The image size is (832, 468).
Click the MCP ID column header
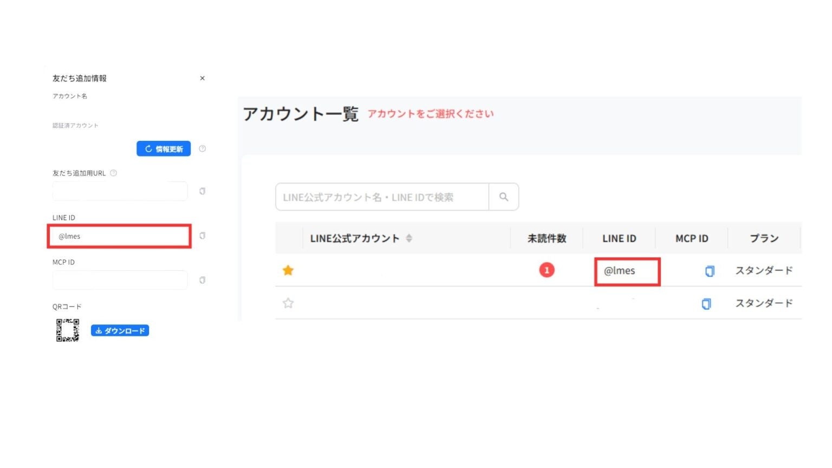click(692, 238)
